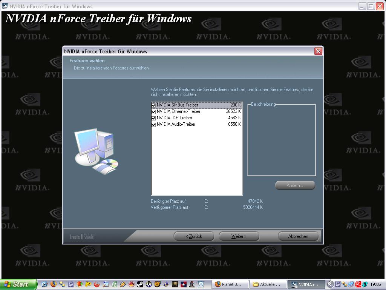This screenshot has height=290, width=386.
Task: Close the inner setup dialog
Action: point(318,51)
